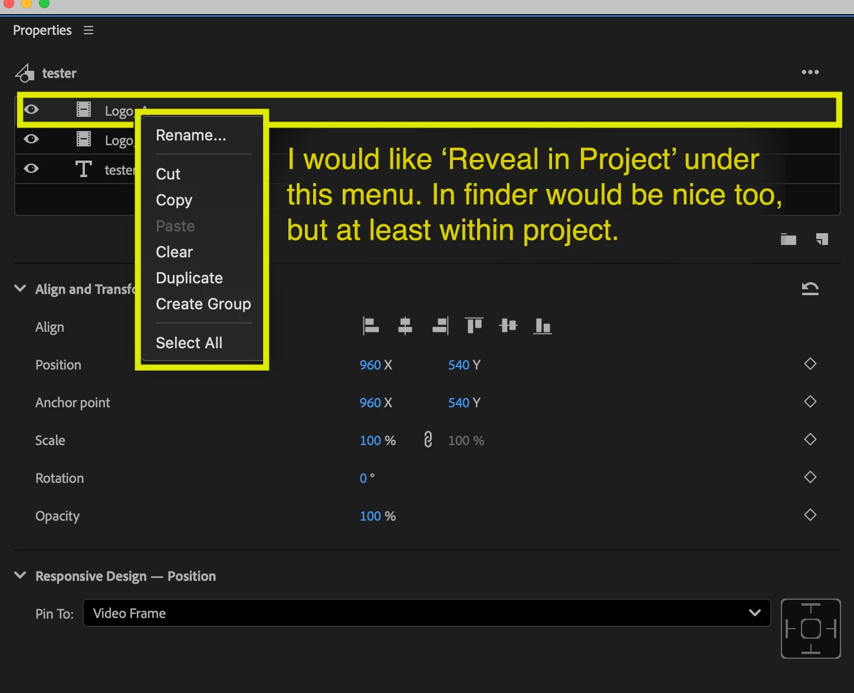This screenshot has width=854, height=693.
Task: Align right edges
Action: [440, 326]
